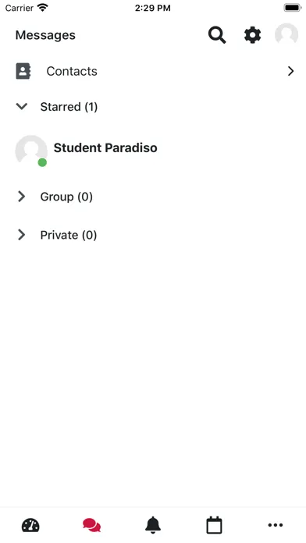Open the message search magnifier icon
This screenshot has width=306, height=543.
tap(217, 35)
